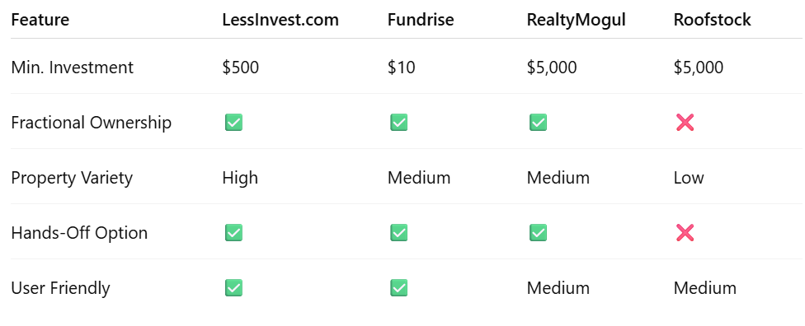The image size is (805, 326).
Task: Click Roofstock Fractional Ownership red cross
Action: click(685, 123)
